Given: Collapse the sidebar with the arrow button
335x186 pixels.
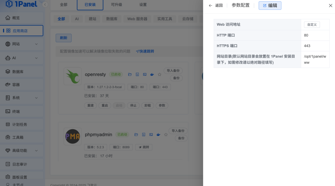Looking at the screenshot, I should click(x=45, y=5).
